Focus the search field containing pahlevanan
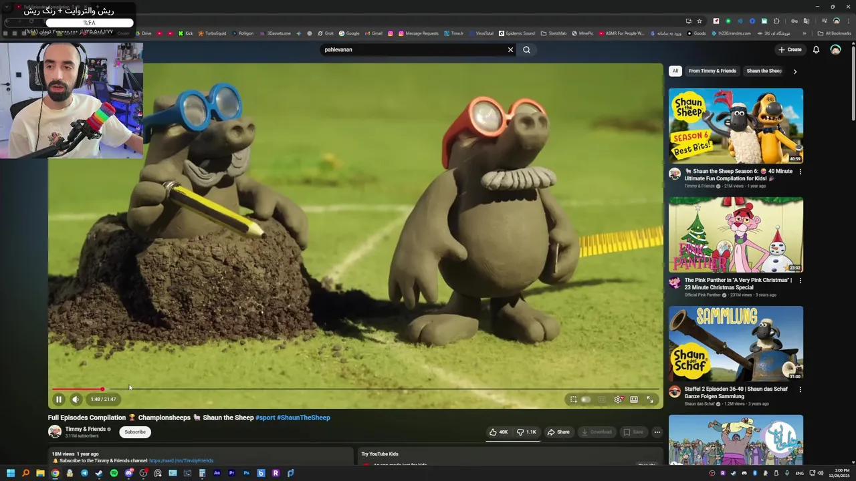This screenshot has width=856, height=481. coord(411,49)
